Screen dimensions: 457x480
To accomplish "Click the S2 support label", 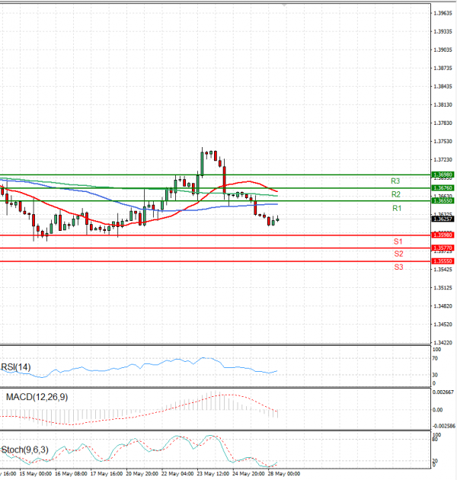I will click(x=398, y=254).
